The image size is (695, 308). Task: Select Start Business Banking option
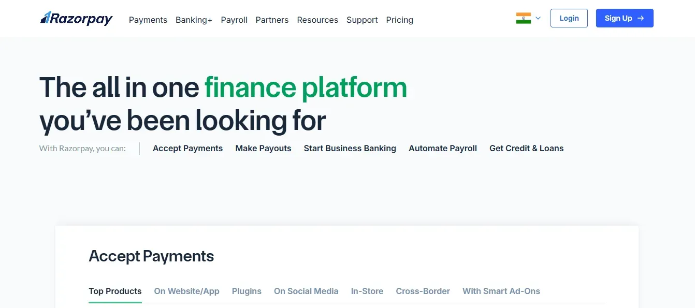(x=350, y=148)
